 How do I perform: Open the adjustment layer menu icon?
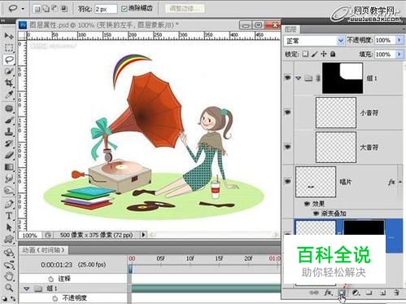tap(356, 293)
